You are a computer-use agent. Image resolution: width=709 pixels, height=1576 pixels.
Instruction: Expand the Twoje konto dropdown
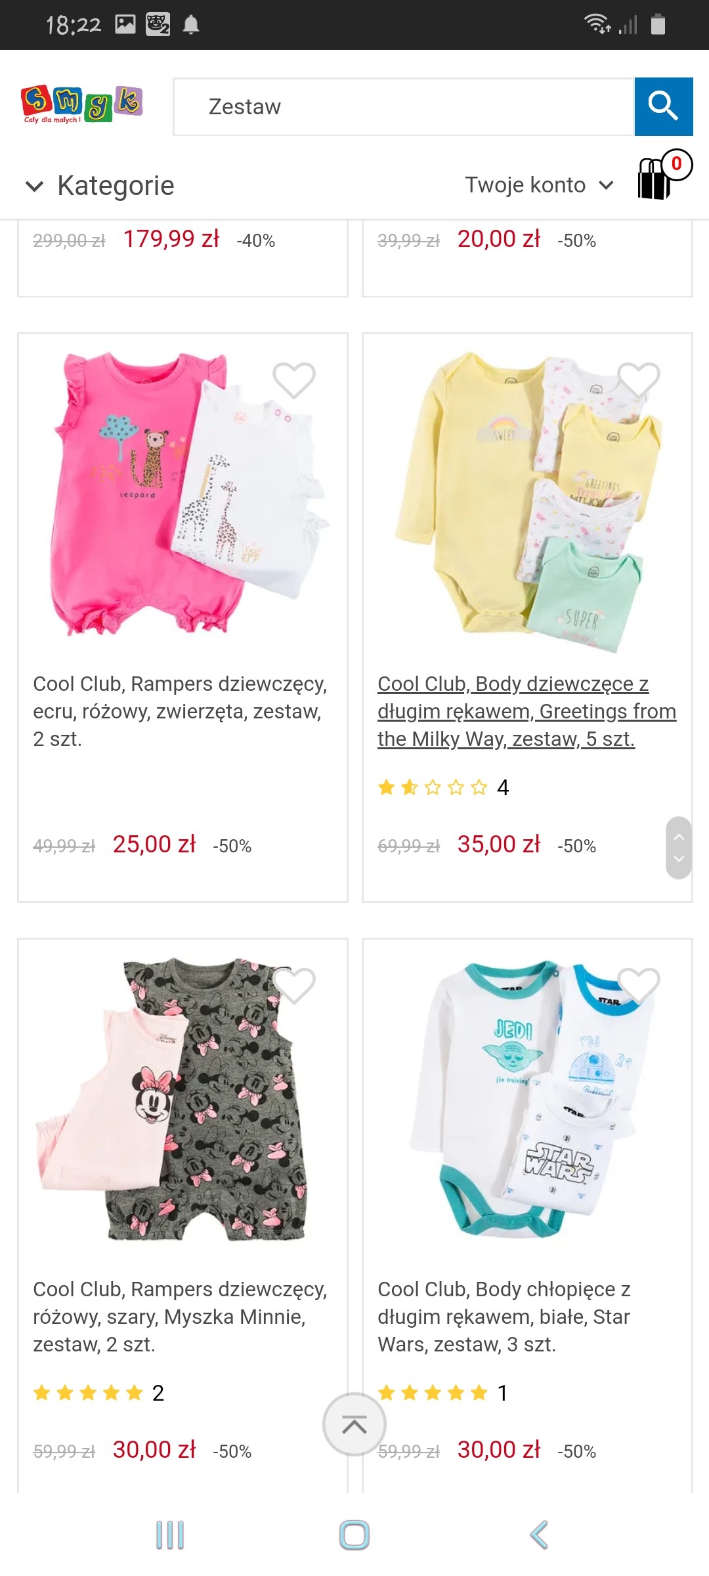(540, 185)
